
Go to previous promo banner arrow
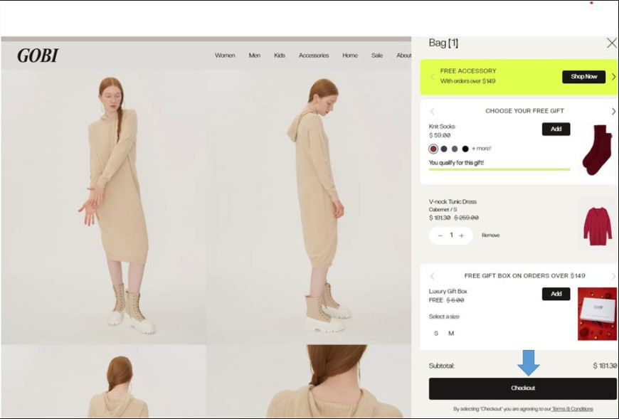click(432, 77)
